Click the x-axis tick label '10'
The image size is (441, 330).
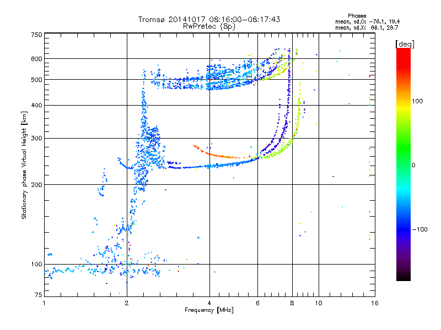[319, 303]
